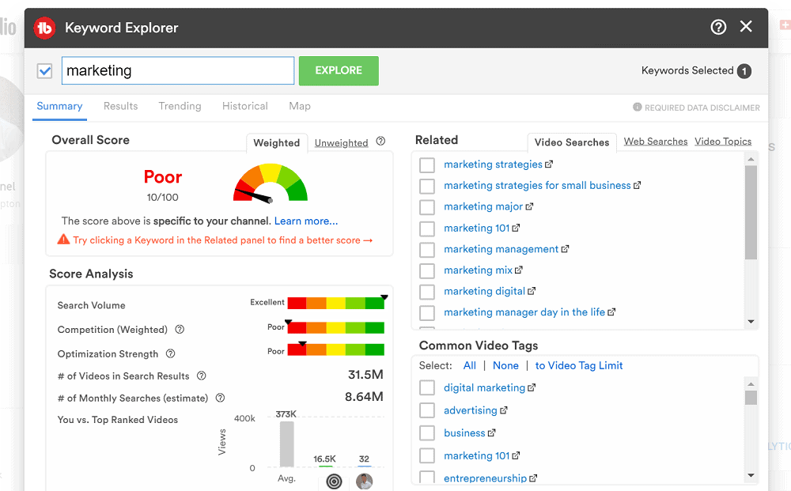Click the TubeBuddy logo icon
Viewport: 791px width, 491px height.
44,28
